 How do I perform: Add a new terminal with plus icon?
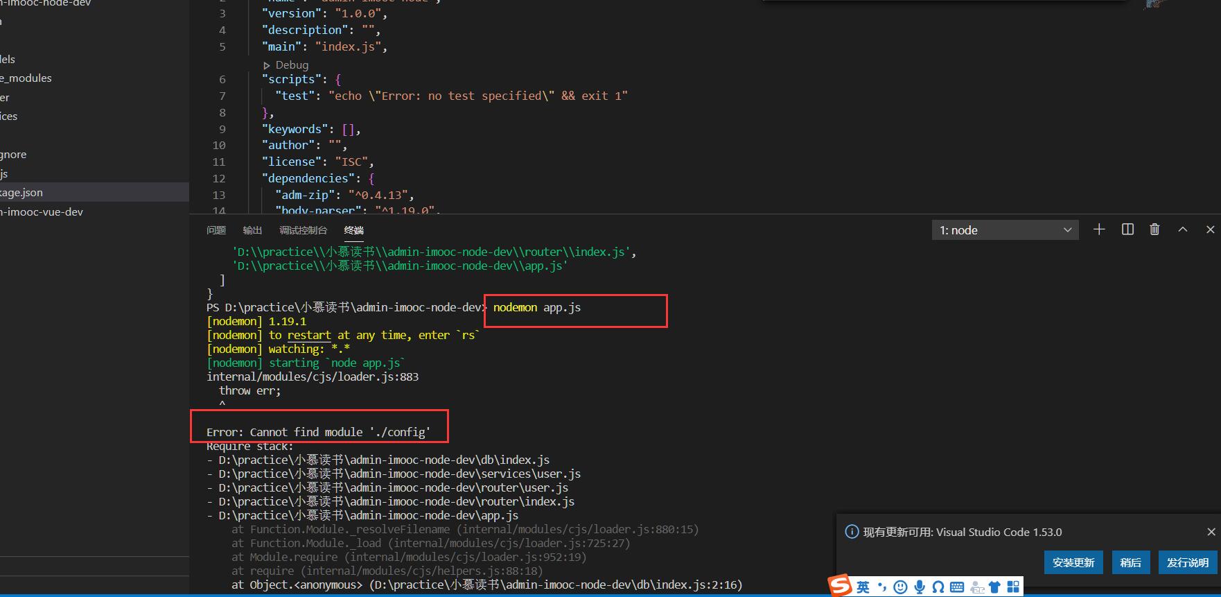click(x=1099, y=230)
